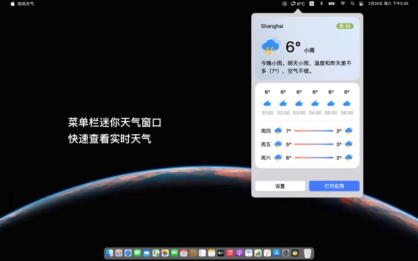Click the 周四 temperature range bar

[313, 131]
